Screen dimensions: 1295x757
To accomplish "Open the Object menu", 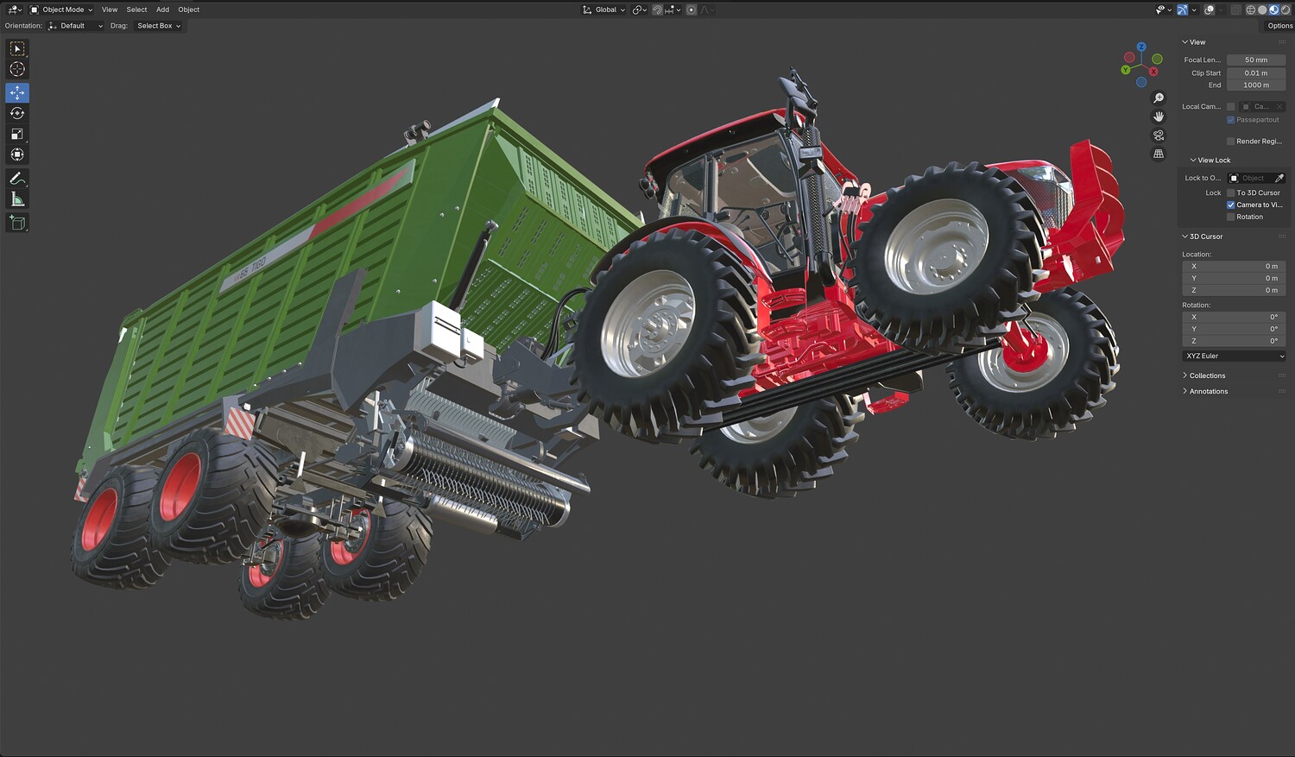I will [188, 9].
